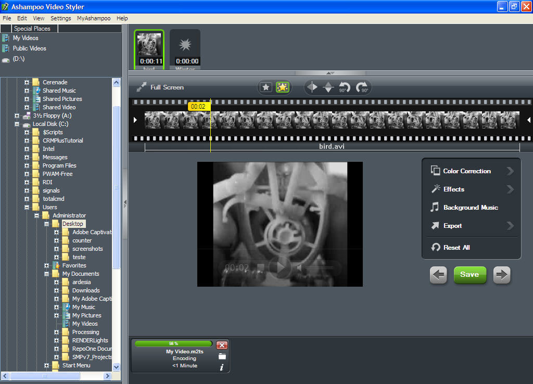Select the Downloads folder
The height and width of the screenshot is (384, 533).
86,290
